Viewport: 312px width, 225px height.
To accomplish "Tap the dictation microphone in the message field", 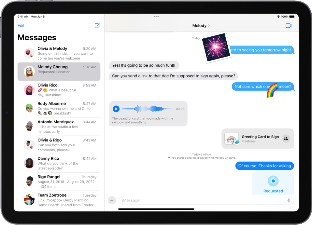I will [x=289, y=200].
